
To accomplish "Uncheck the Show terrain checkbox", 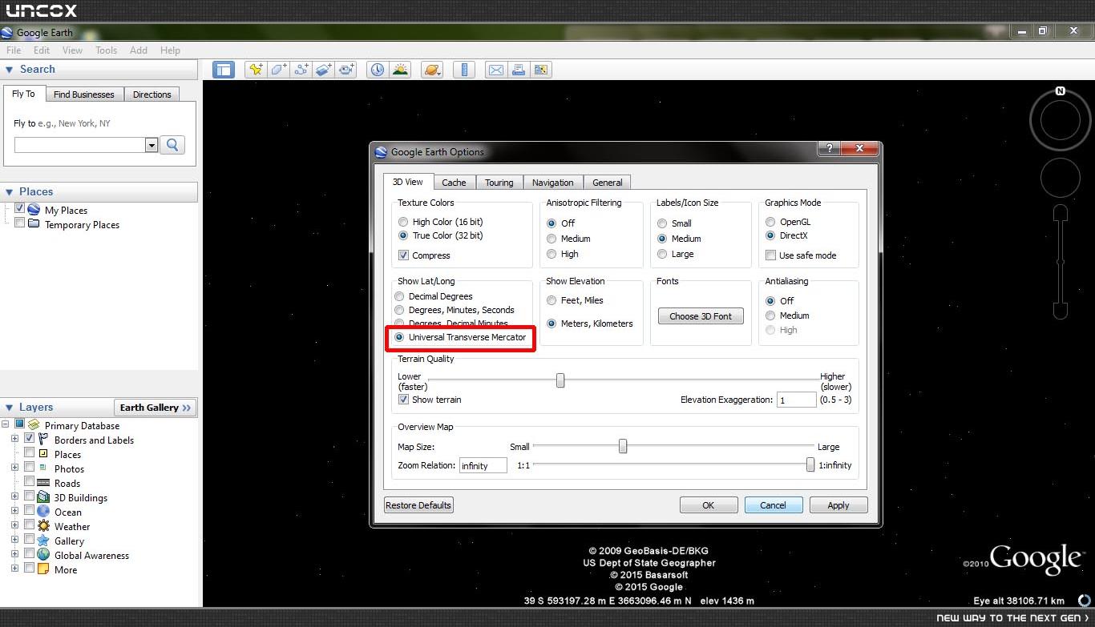I will 403,400.
